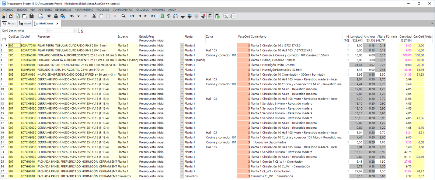Viewport: 435px width, 180px height.
Task: Click the set square ruler icon
Action: (x=226, y=16)
